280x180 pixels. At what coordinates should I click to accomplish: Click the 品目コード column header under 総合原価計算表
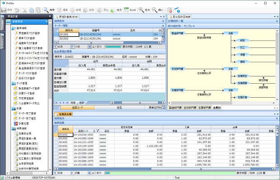pyautogui.click(x=78, y=108)
